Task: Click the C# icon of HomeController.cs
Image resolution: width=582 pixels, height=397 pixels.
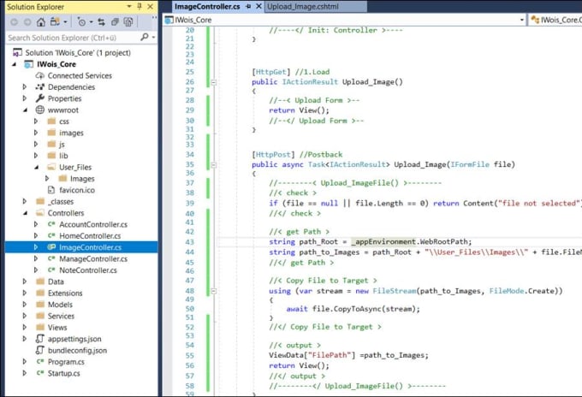Action: tap(51, 235)
